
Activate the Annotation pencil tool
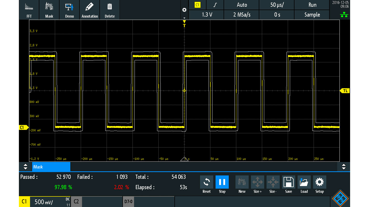click(90, 10)
